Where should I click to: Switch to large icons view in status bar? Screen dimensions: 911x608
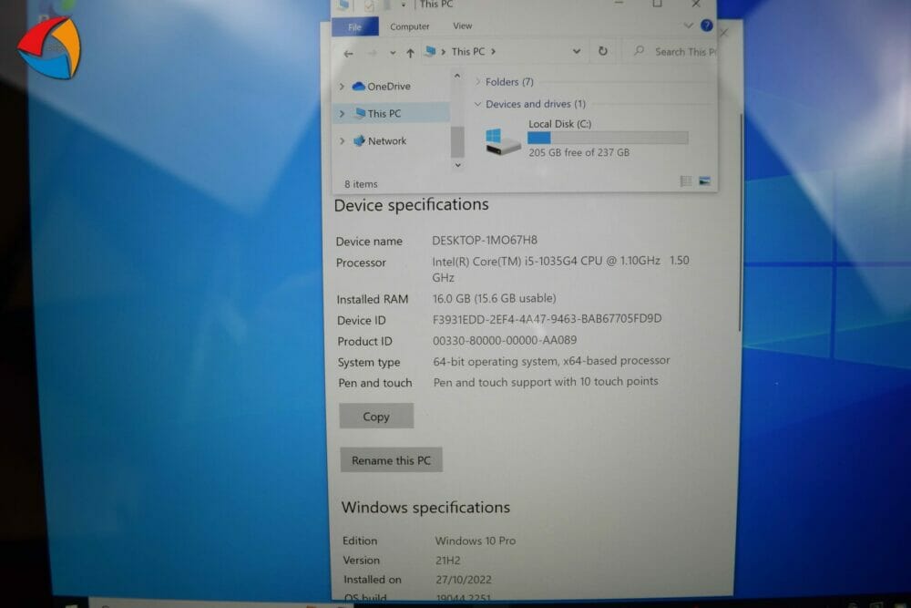tap(705, 181)
